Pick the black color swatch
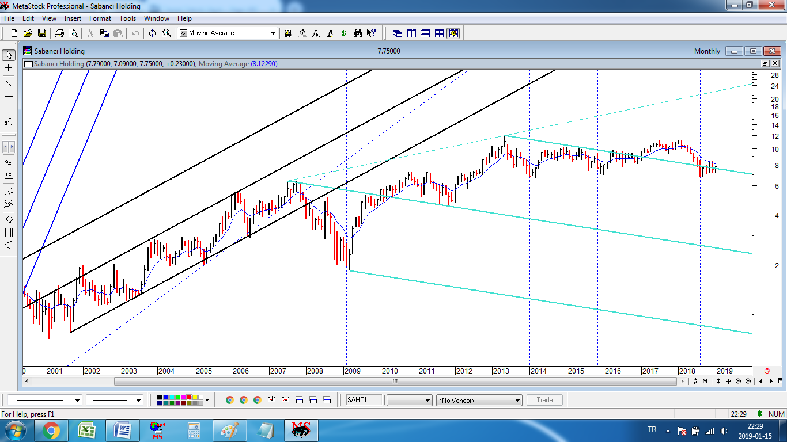This screenshot has width=787, height=442. (x=160, y=397)
